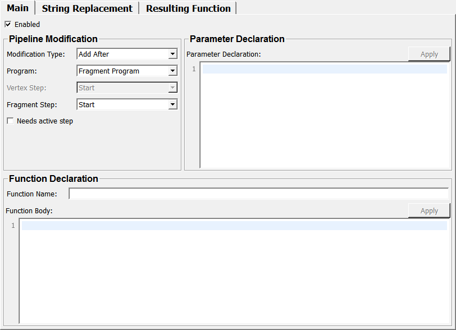Image resolution: width=456 pixels, height=330 pixels.
Task: Enable the Needs active step checkbox
Action: [x=10, y=121]
